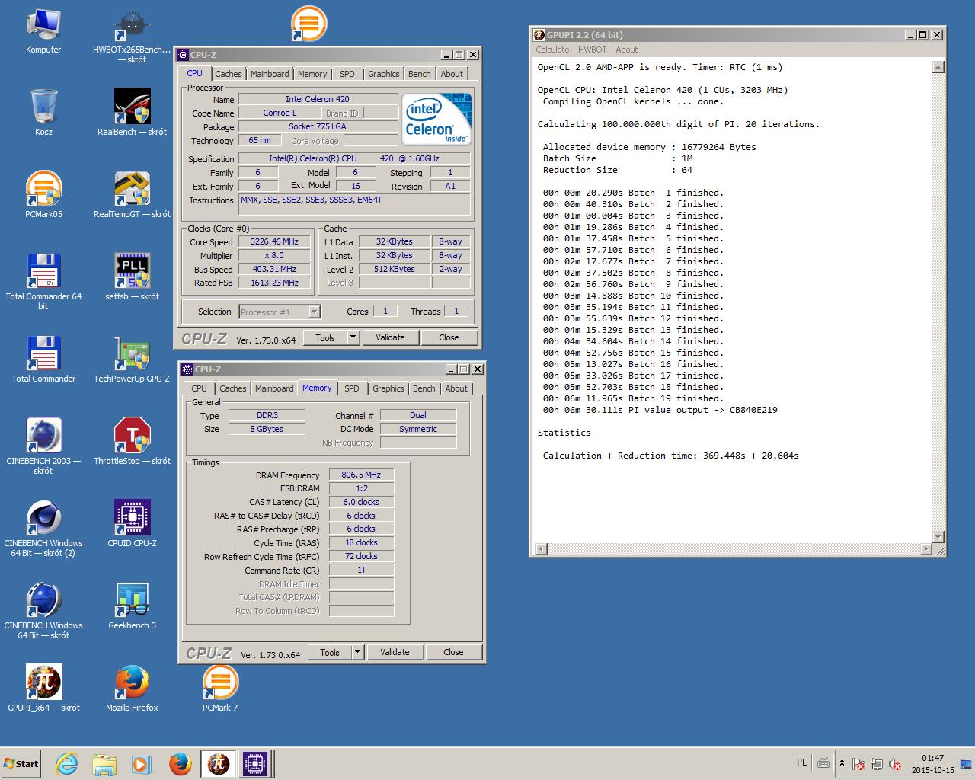975x780 pixels.
Task: Switch to Caches tab in upper CPU-Z
Action: pos(229,74)
